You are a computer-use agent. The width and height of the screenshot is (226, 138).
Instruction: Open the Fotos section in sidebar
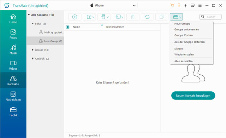[x=13, y=34]
